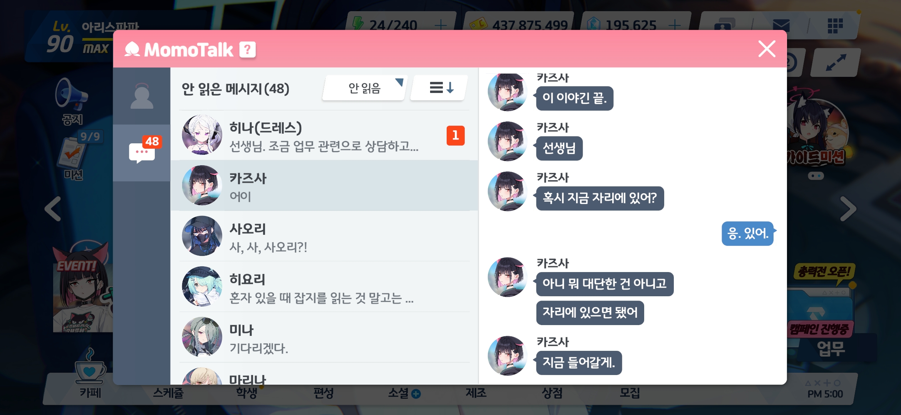Click the 업무 work button
The width and height of the screenshot is (901, 415).
click(x=831, y=349)
